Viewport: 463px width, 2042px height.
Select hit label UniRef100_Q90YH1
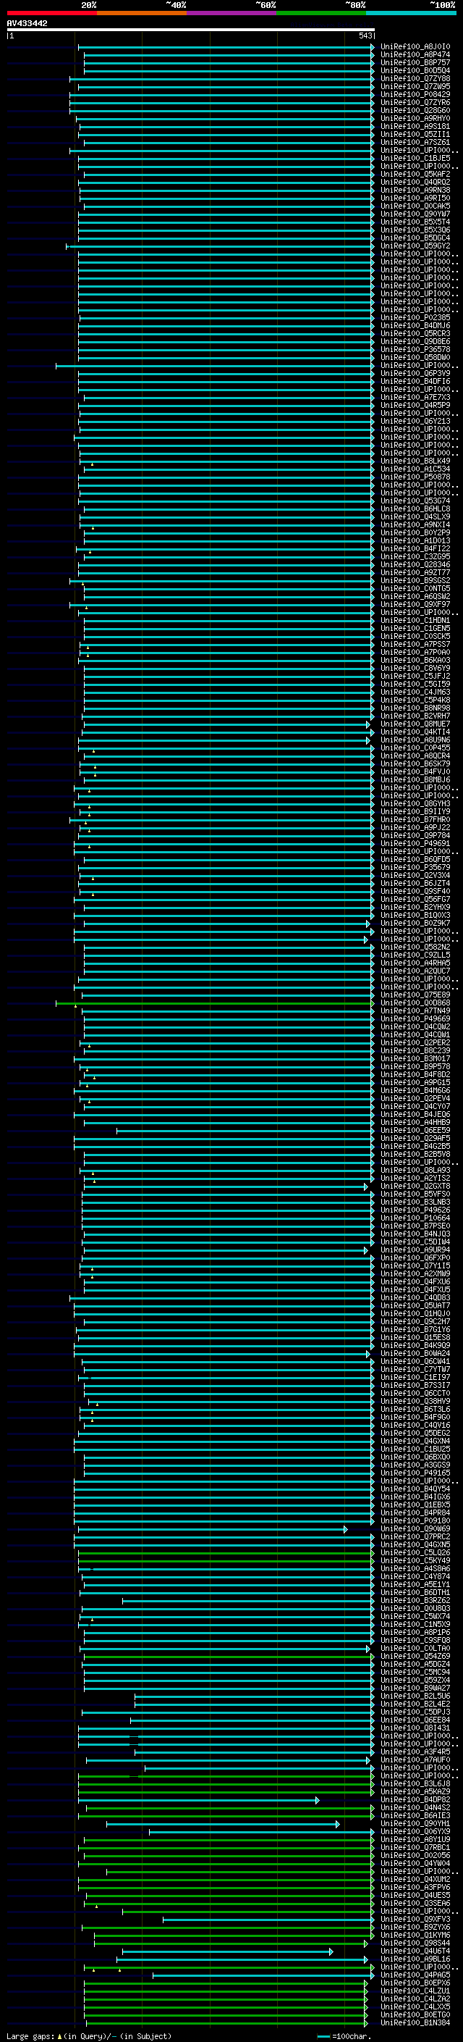coord(415,1823)
